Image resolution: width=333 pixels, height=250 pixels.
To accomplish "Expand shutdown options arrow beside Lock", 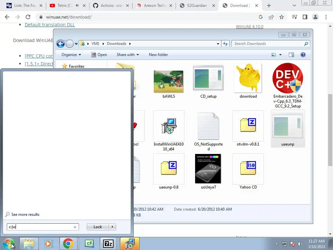I will point(112,227).
